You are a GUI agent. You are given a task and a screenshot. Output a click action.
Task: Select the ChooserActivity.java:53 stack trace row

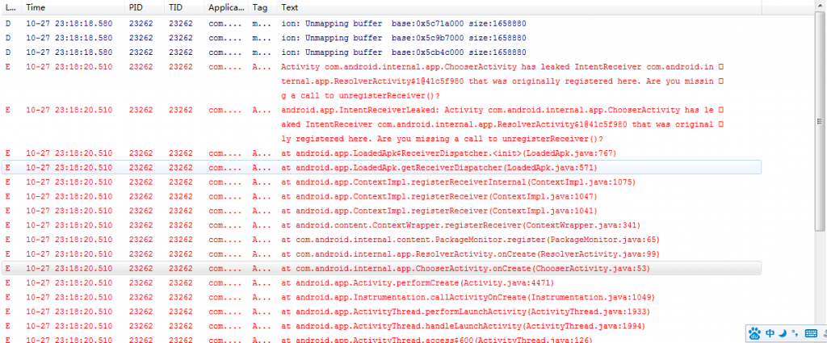point(381,268)
